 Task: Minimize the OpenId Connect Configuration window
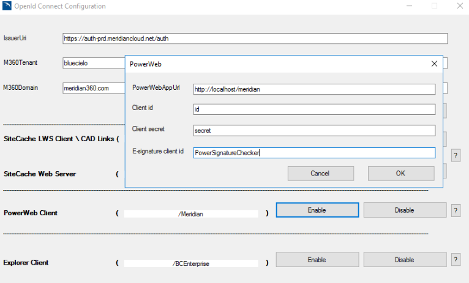point(409,6)
